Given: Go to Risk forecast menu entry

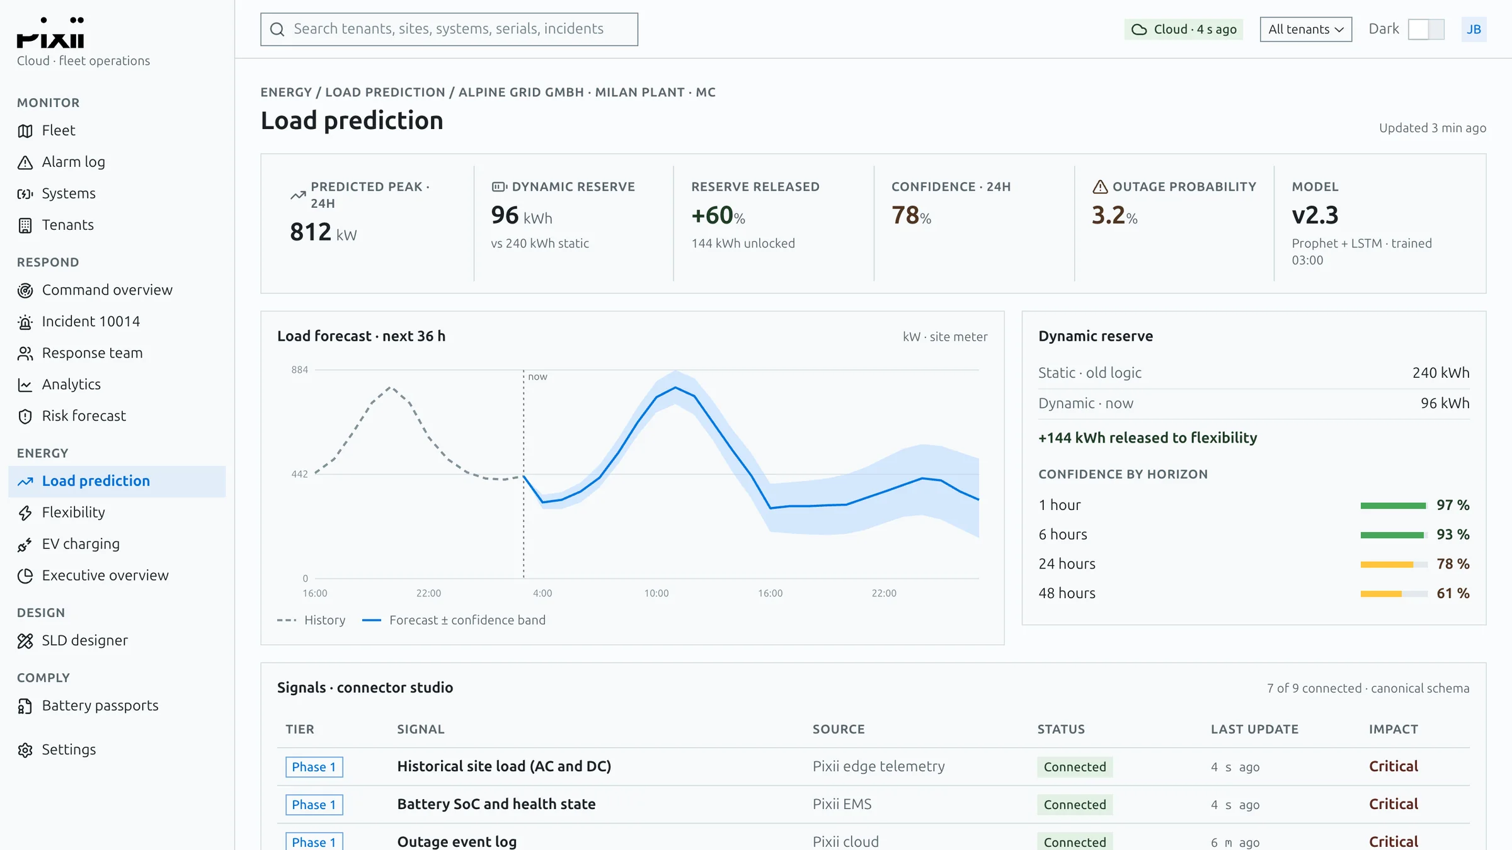Looking at the screenshot, I should (x=117, y=416).
